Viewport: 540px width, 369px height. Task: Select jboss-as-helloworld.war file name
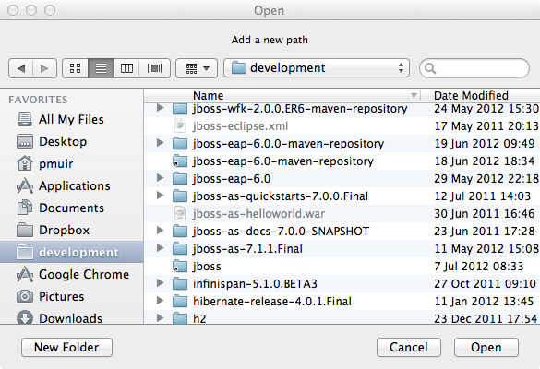tap(258, 214)
